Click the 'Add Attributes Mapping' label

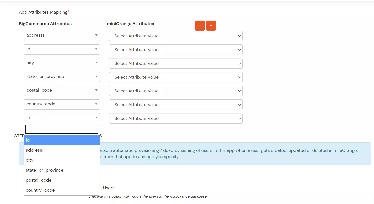pos(44,12)
